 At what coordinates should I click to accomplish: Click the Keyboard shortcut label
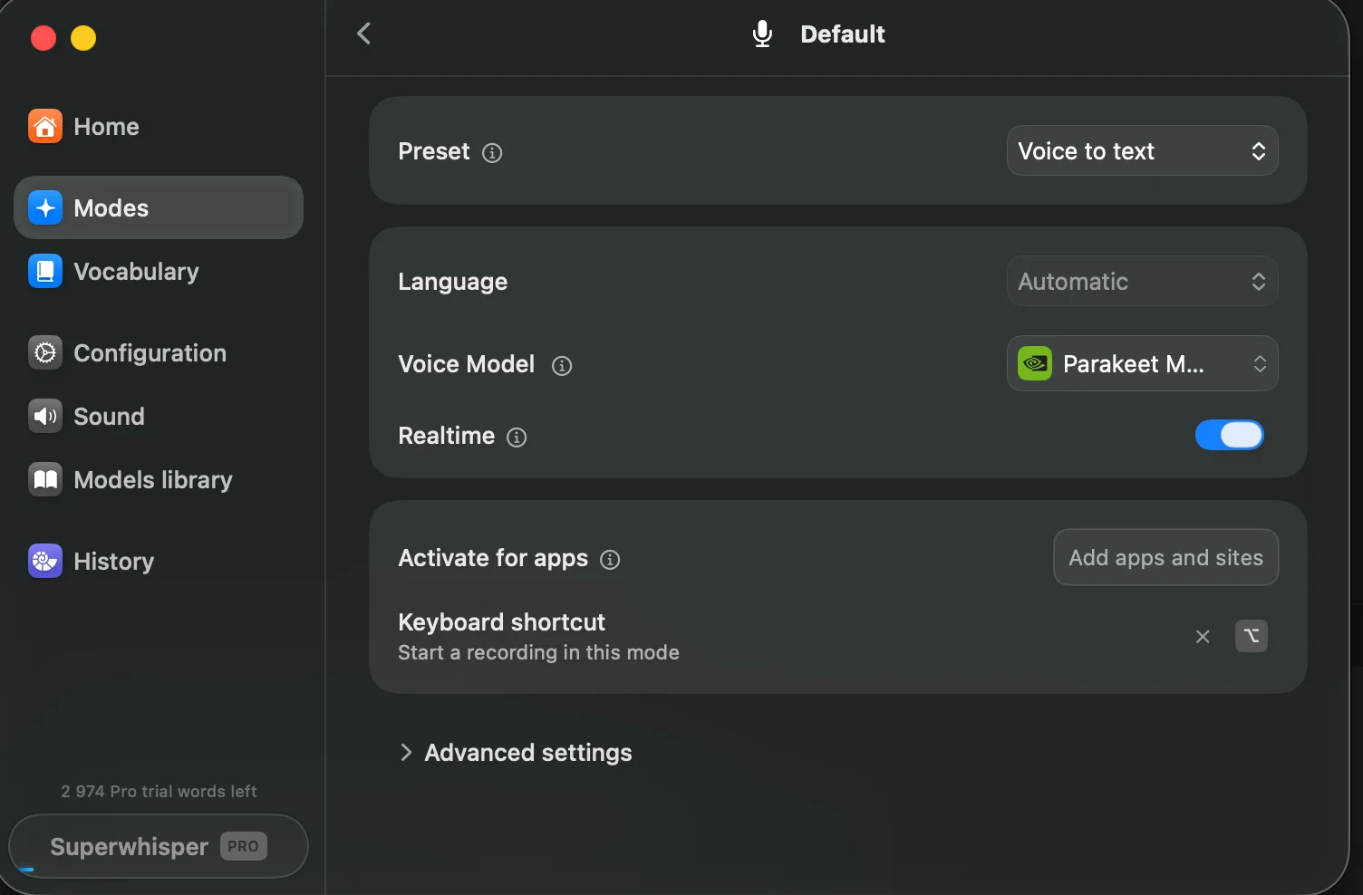[x=502, y=622]
